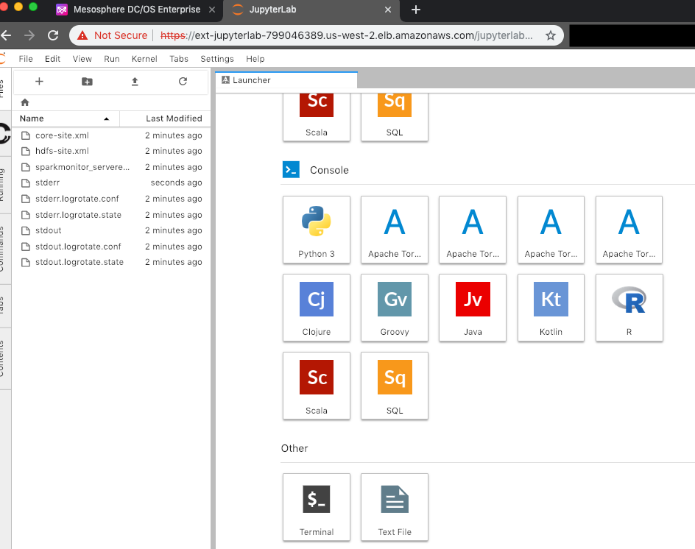Create a new folder
This screenshot has height=549, width=695.
pyautogui.click(x=88, y=82)
